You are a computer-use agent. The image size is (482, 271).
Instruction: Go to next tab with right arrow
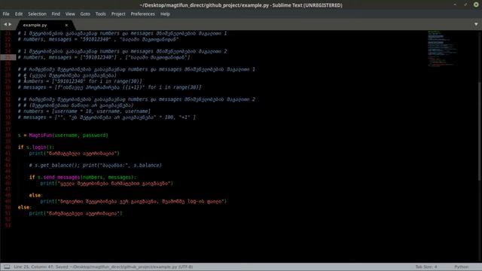[x=10, y=24]
